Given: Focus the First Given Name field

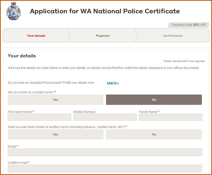Looking at the screenshot, I should click(x=40, y=117).
